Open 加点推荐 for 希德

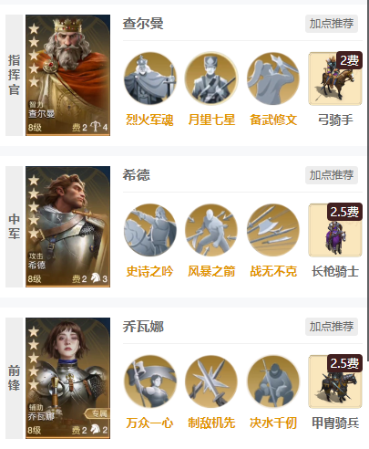point(332,175)
